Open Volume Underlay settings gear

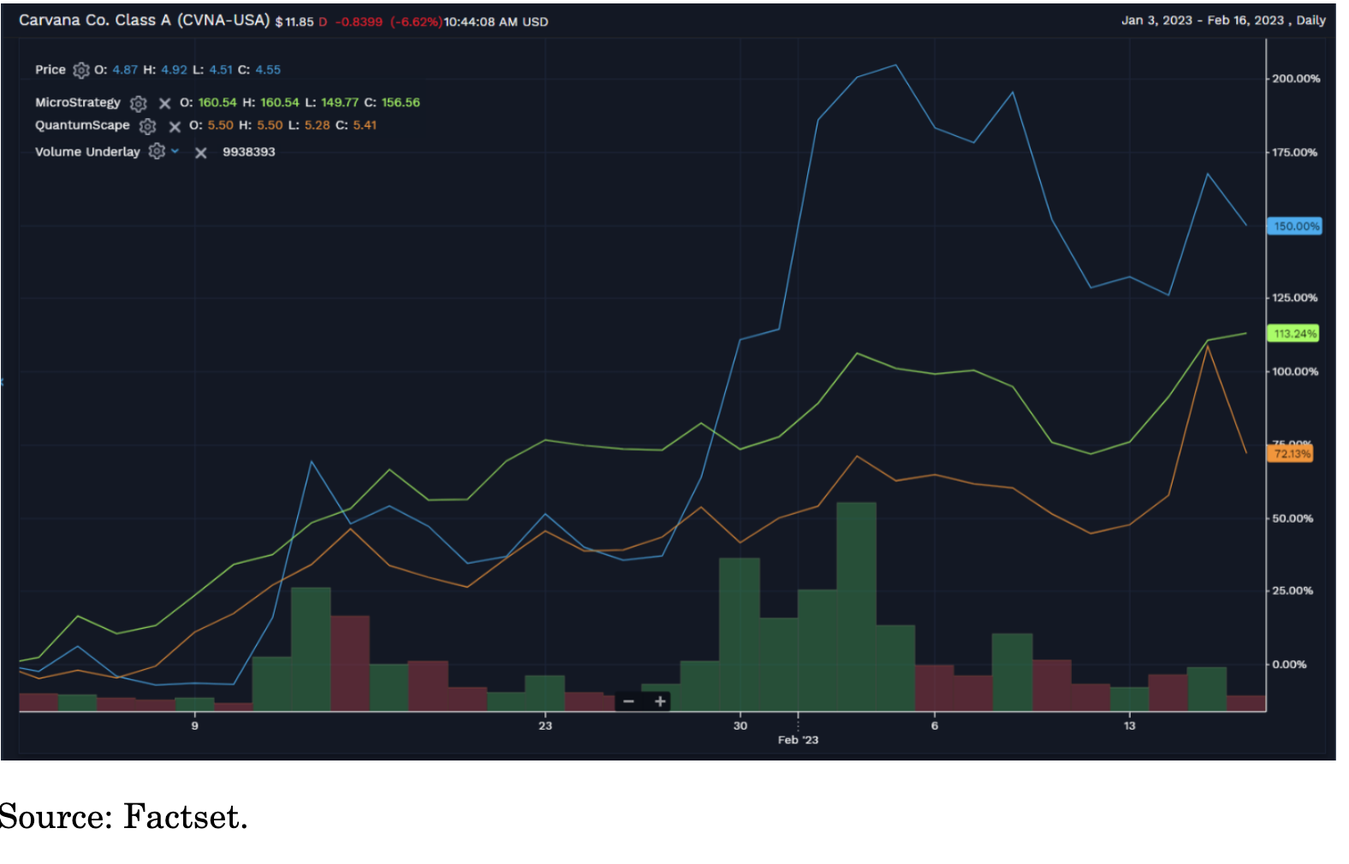[x=157, y=151]
